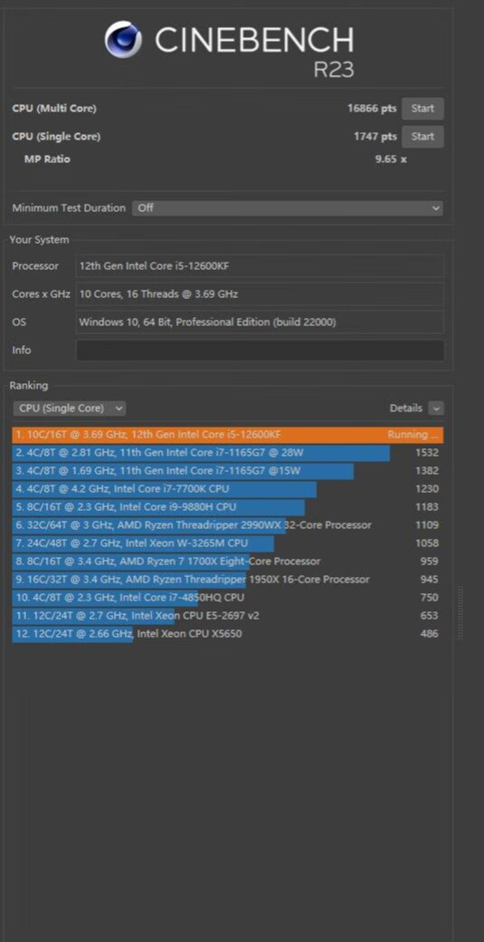Select the Ryzen 7 1700X ranking entry

(228, 561)
